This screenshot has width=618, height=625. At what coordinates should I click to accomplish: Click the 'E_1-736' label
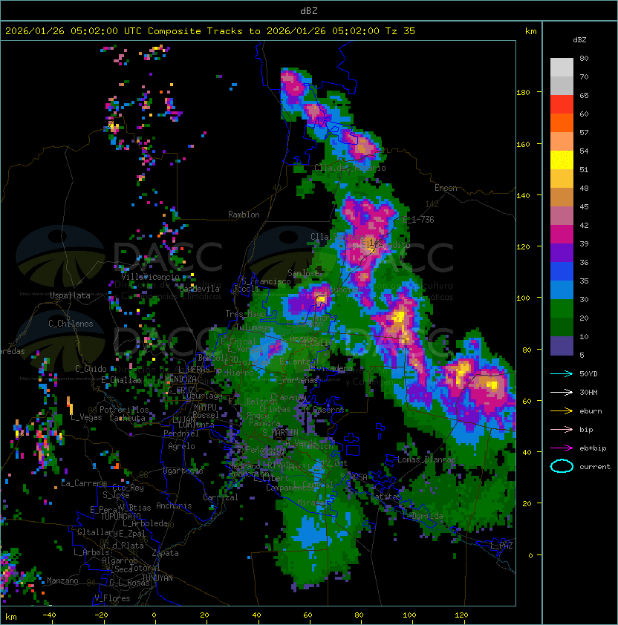click(418, 220)
